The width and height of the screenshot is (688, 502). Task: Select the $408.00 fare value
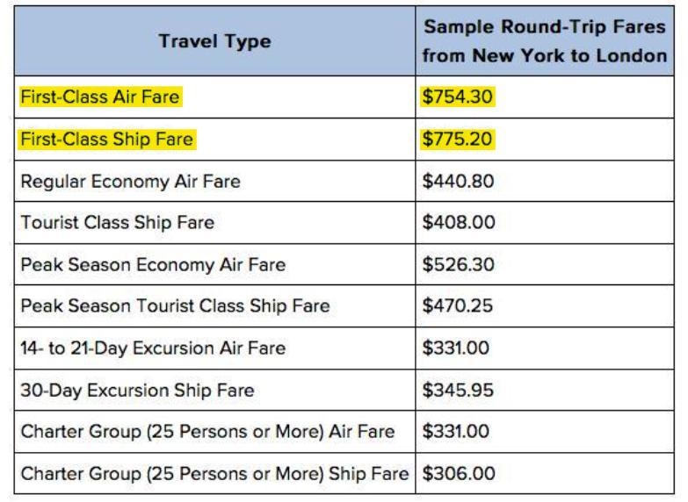[x=459, y=222]
